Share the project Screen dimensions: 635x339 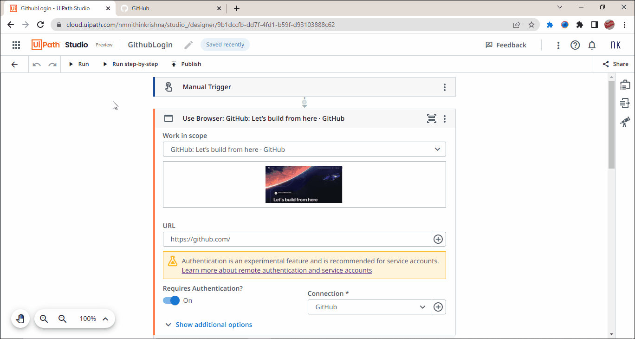point(616,64)
